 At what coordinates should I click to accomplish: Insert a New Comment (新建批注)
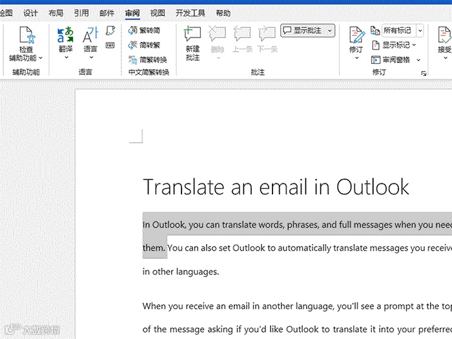coord(192,43)
